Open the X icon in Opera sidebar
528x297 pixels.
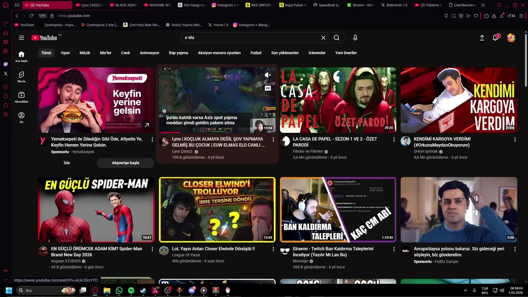(x=5, y=73)
